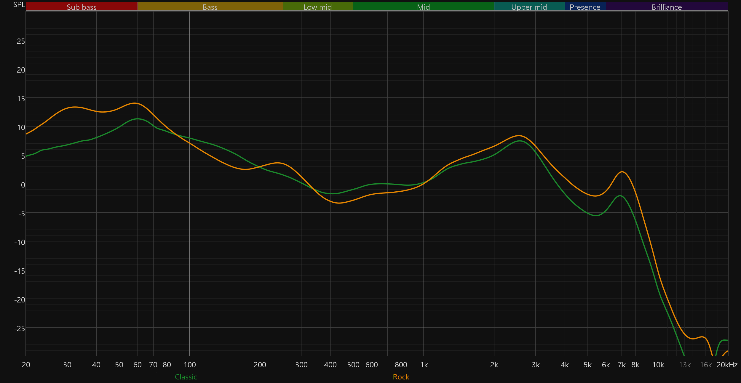Click the 25 dB label on SPL axis
Image resolution: width=741 pixels, height=383 pixels.
click(x=21, y=41)
